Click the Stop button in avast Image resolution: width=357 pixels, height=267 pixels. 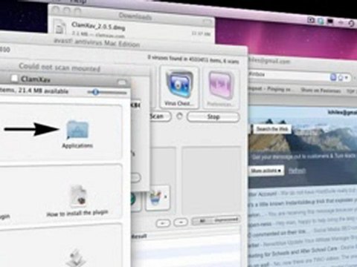pos(213,117)
